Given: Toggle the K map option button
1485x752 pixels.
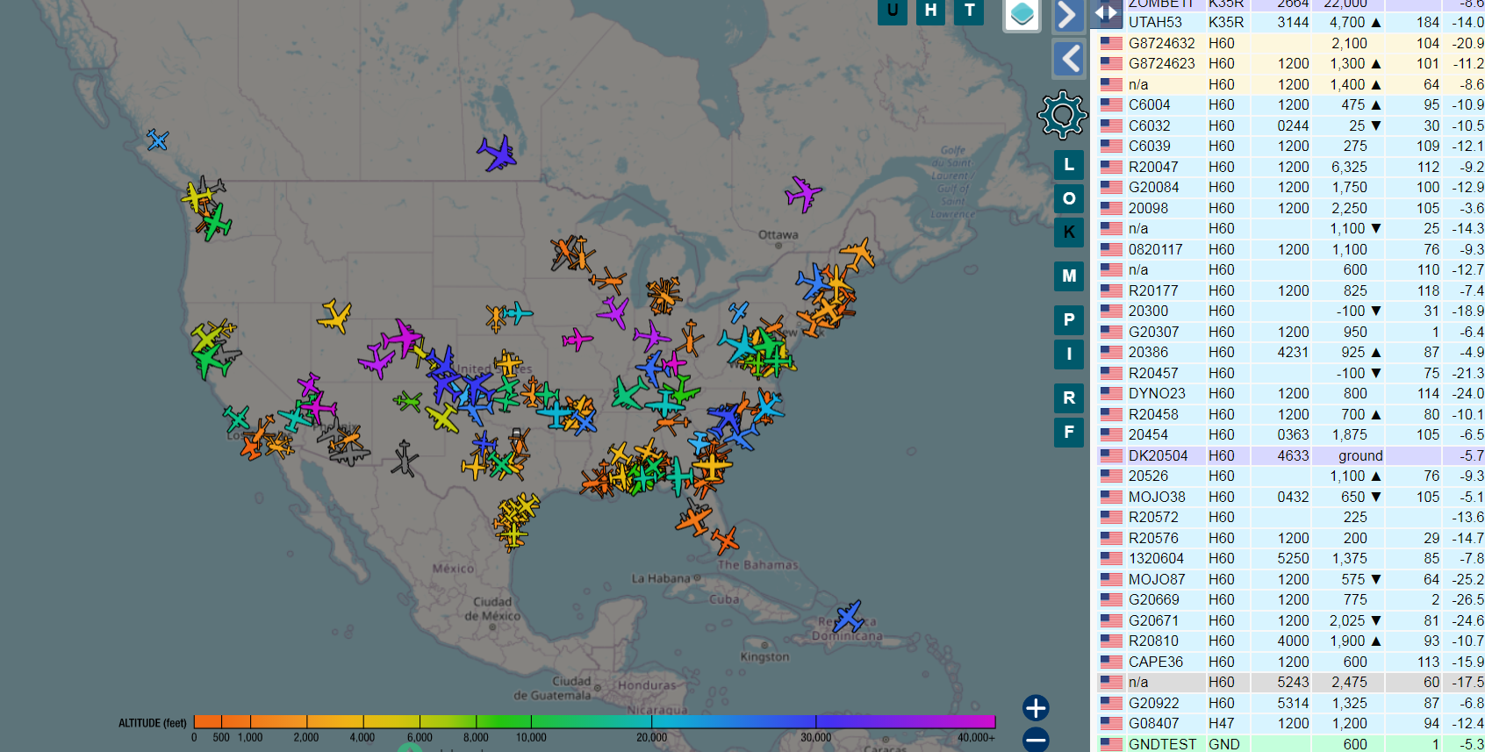Looking at the screenshot, I should click(1069, 233).
